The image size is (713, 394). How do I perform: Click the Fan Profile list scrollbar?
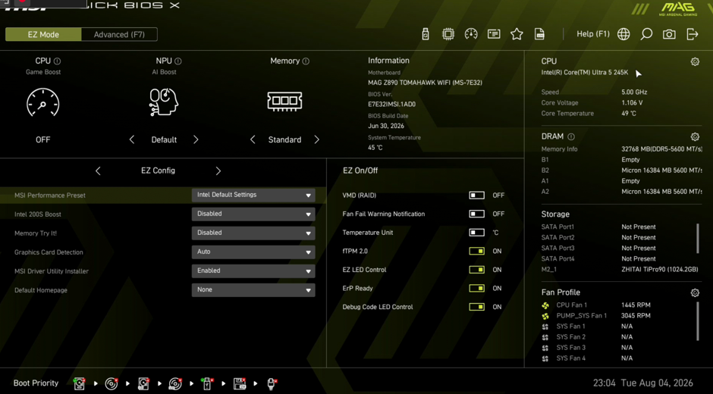point(698,321)
